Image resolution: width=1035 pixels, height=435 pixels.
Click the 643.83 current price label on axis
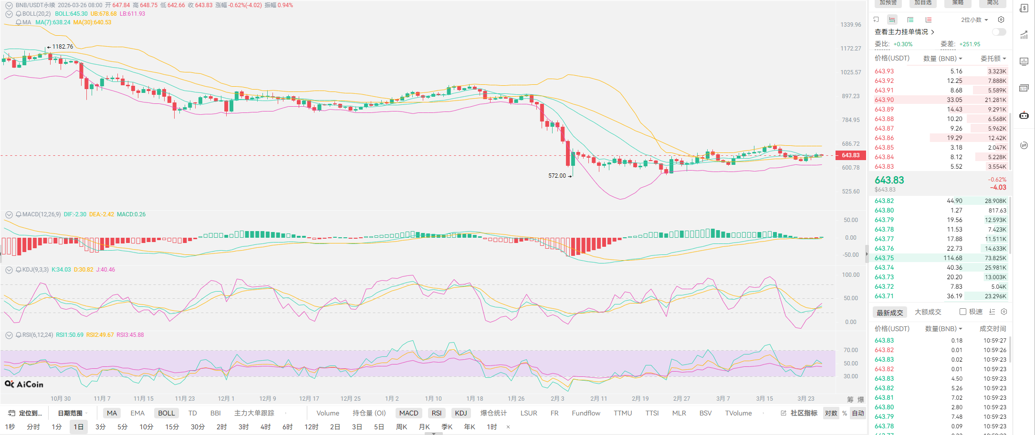tap(850, 155)
